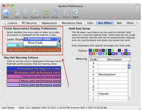Viewport: 142px width, 110px height.
Task: Choose Price Code in Letter Display menu
Action: (x=40, y=43)
